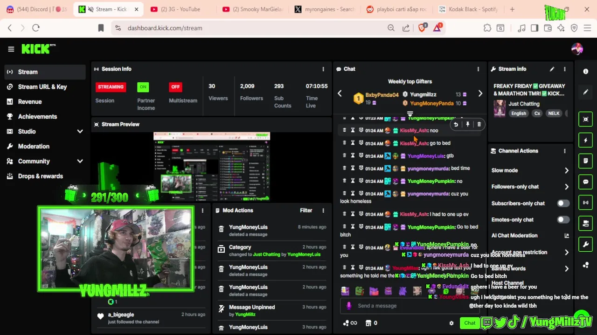
Task: Toggle the chat bubble widget icon in right toolbar
Action: tap(586, 182)
